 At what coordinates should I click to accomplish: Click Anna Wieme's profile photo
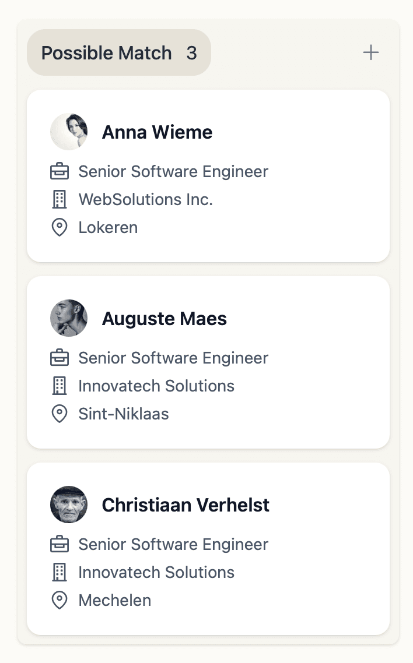click(68, 132)
